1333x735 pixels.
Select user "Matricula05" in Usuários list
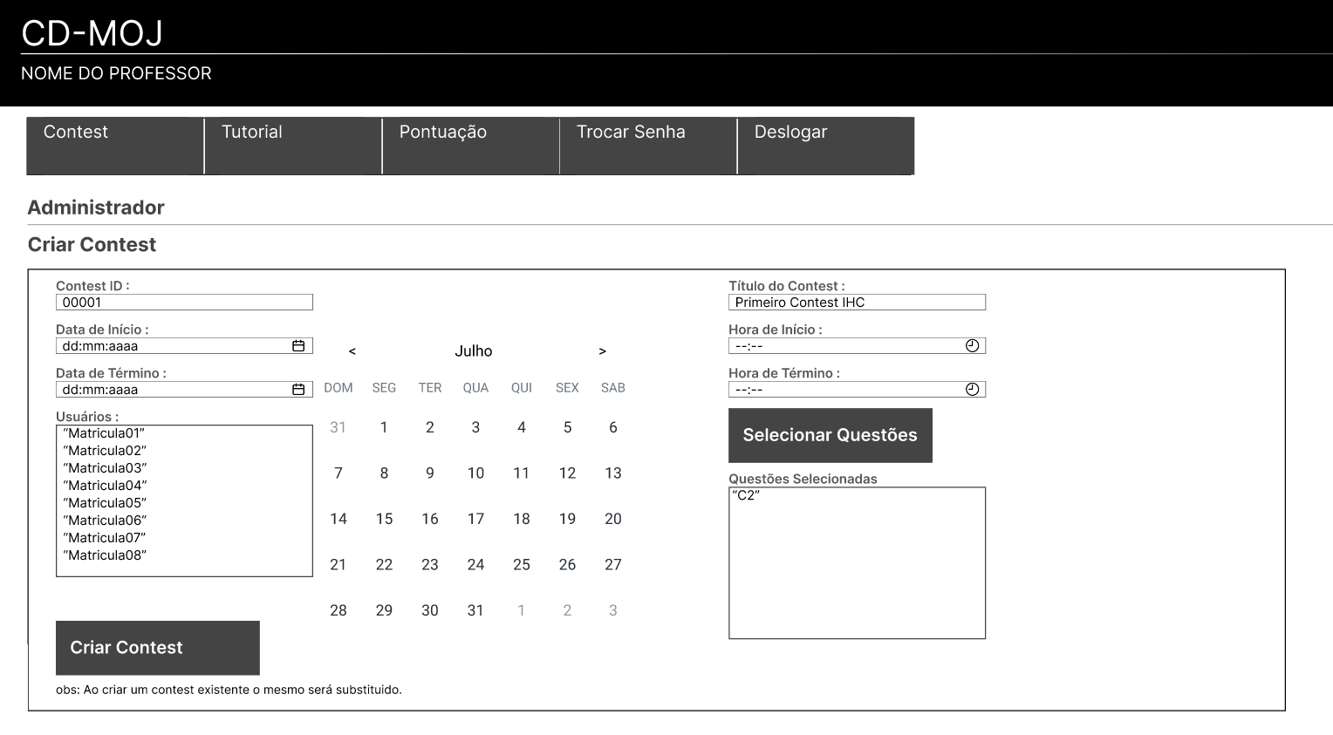click(x=105, y=503)
